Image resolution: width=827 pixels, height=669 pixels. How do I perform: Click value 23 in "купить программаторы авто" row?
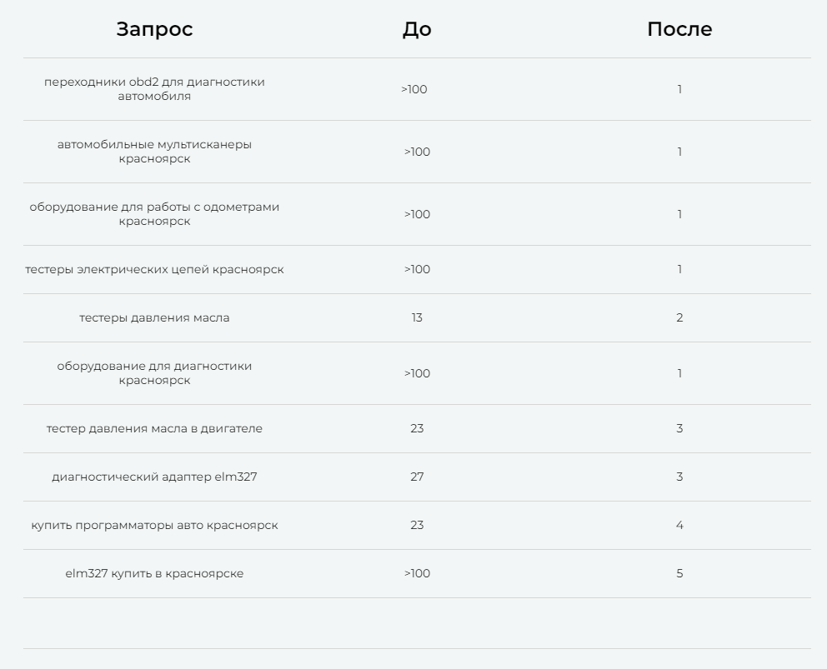coord(417,525)
